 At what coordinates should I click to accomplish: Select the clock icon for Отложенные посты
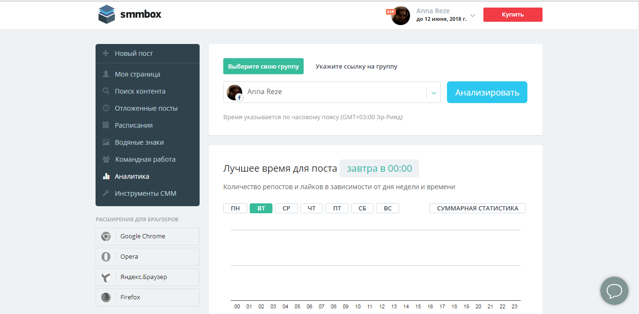point(105,108)
